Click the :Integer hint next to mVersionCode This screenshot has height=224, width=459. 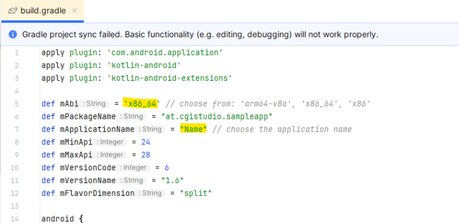click(133, 168)
